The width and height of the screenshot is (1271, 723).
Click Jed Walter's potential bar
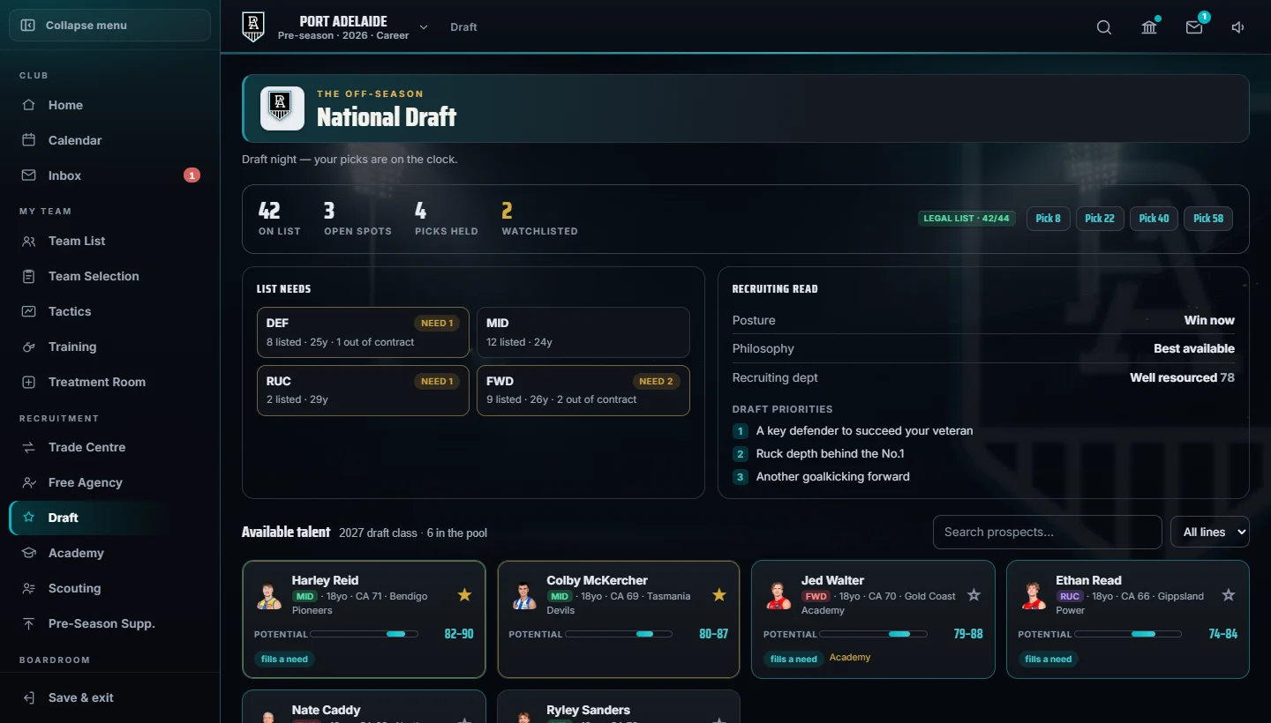(x=874, y=634)
